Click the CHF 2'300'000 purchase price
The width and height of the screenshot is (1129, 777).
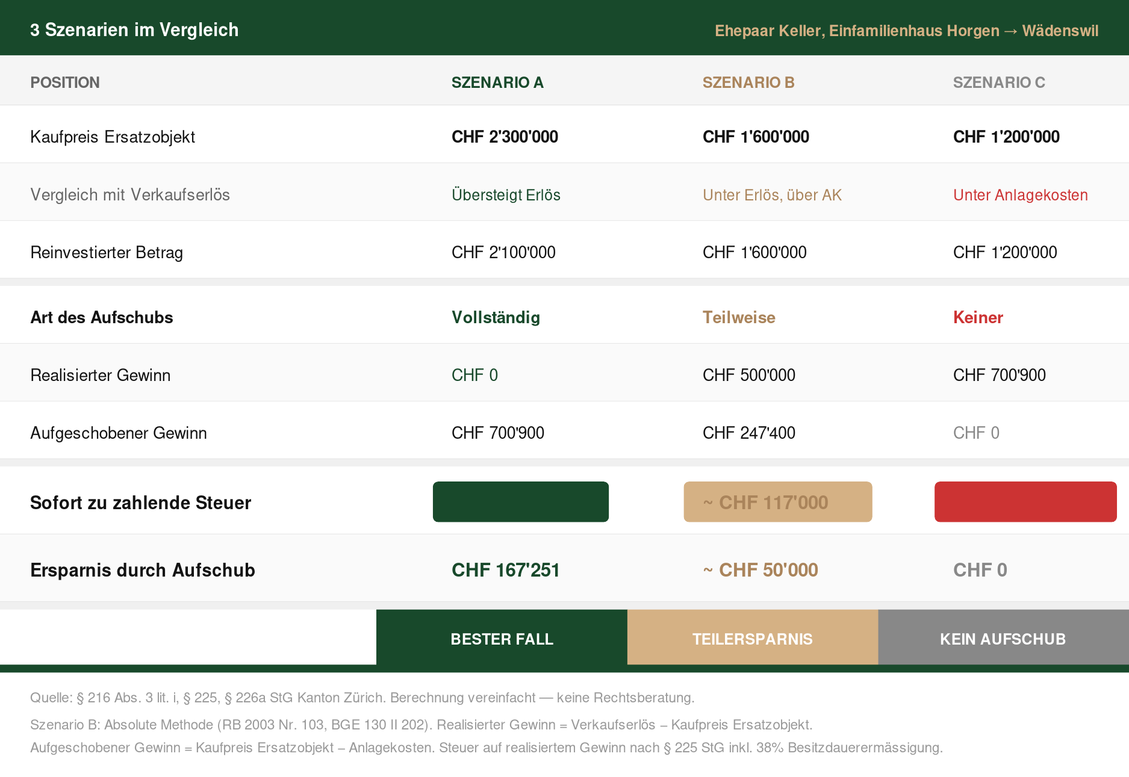(x=505, y=137)
